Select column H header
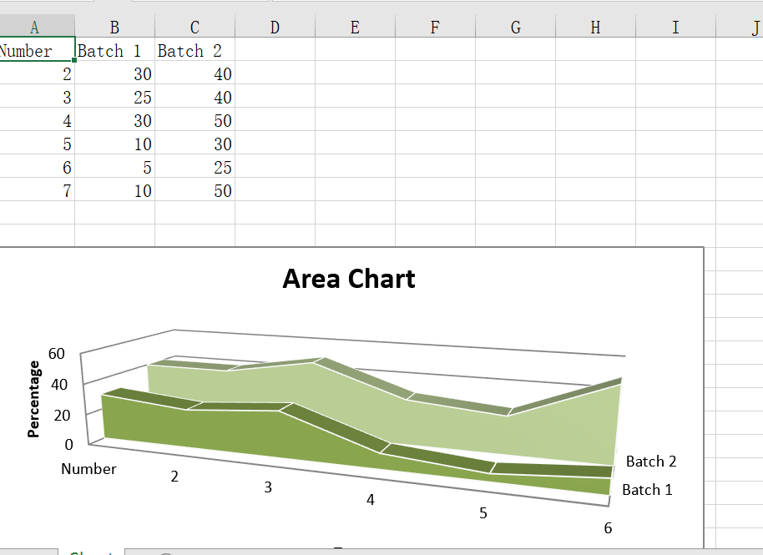 point(595,26)
